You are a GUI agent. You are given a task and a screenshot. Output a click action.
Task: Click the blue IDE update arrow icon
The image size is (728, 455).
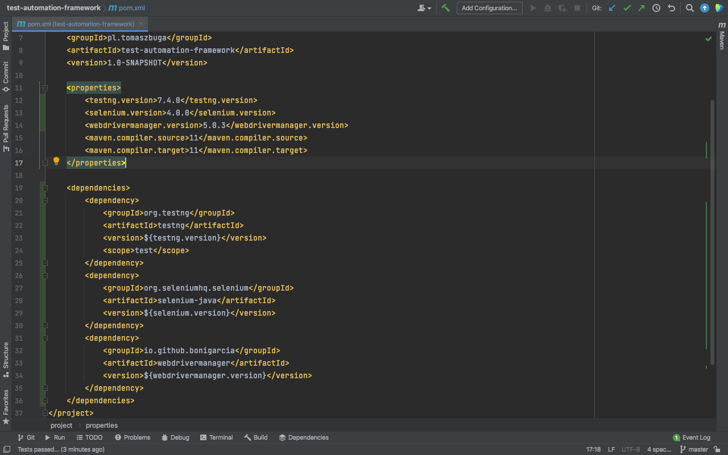point(705,8)
